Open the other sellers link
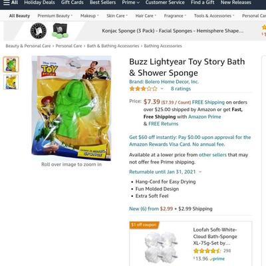This screenshot has width=266, height=266. coord(213,155)
